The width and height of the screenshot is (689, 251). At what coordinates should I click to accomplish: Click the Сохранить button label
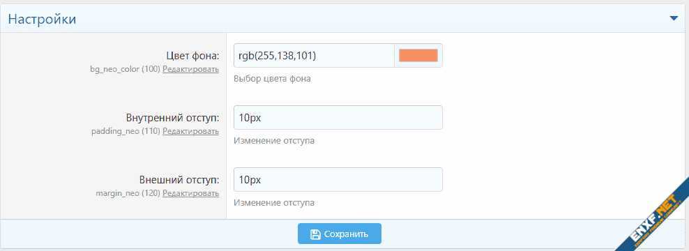(x=346, y=234)
